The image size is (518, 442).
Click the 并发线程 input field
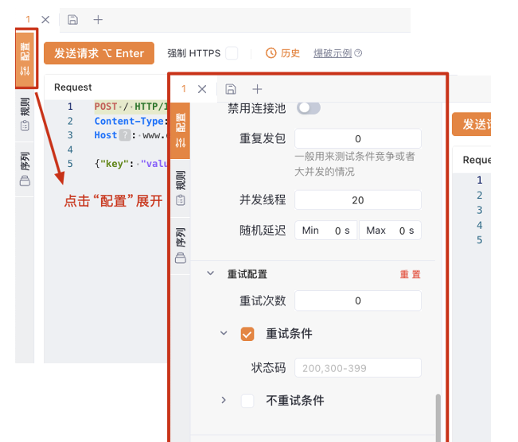click(x=358, y=200)
